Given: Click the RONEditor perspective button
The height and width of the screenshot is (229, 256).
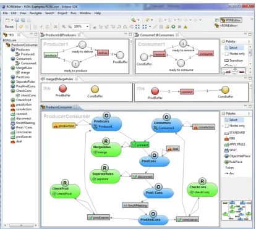Looking at the screenshot, I should (x=231, y=20).
